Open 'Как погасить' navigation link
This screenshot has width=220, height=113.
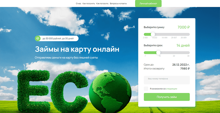pyautogui.click(x=102, y=4)
